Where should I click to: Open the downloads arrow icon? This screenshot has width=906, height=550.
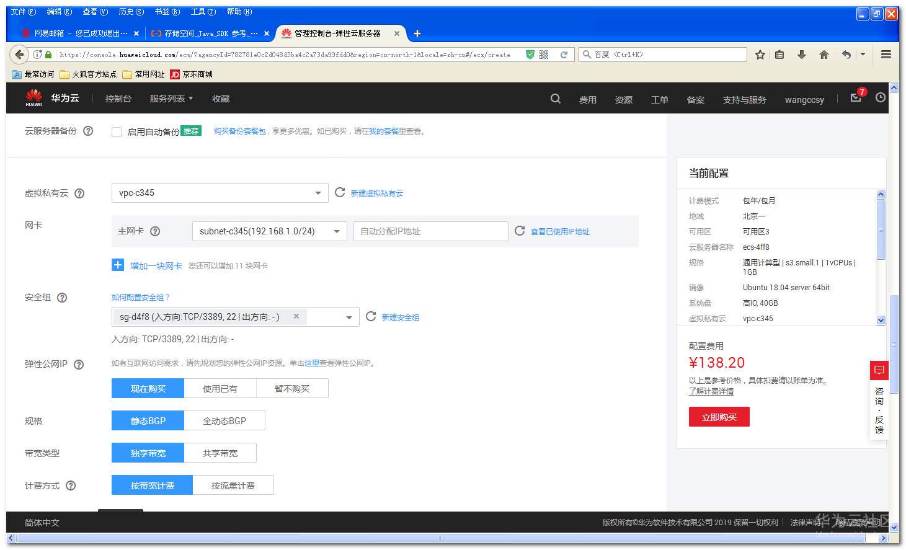click(x=802, y=55)
